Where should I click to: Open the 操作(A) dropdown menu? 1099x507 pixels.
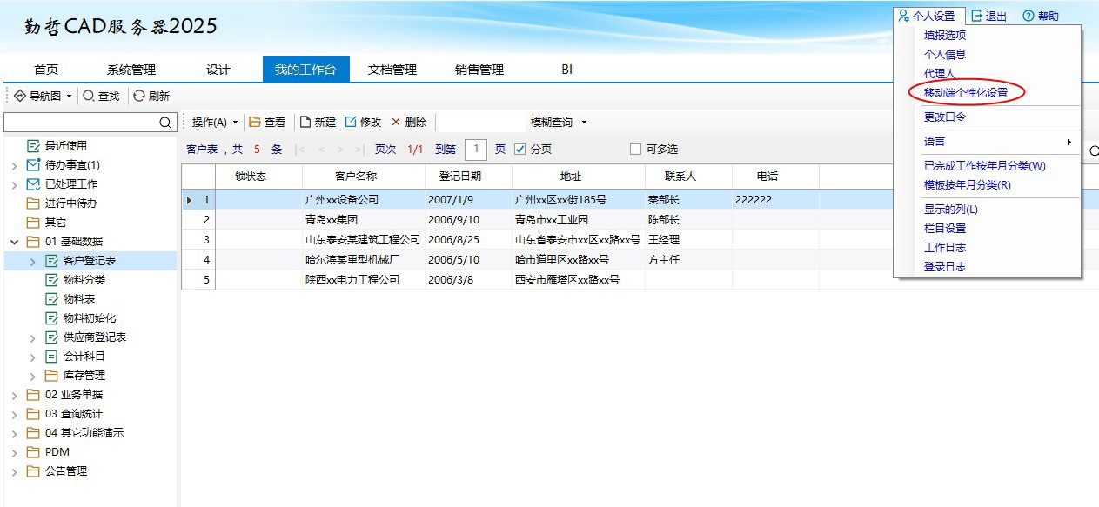click(214, 123)
